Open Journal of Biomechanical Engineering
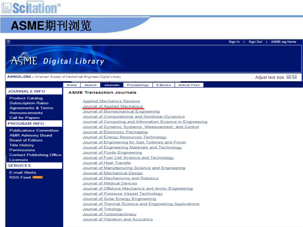The image size is (303, 227). 121,111
